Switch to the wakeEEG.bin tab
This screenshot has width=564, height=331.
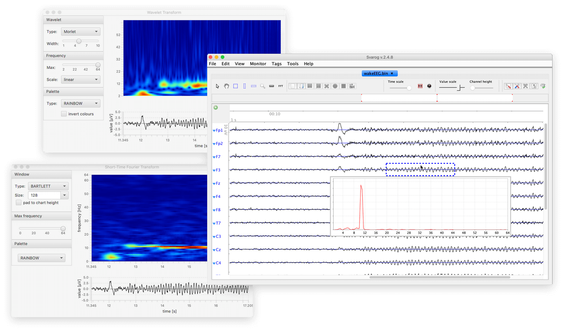(375, 74)
